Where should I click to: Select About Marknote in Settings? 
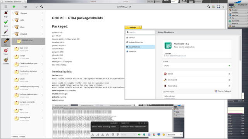click(140, 47)
